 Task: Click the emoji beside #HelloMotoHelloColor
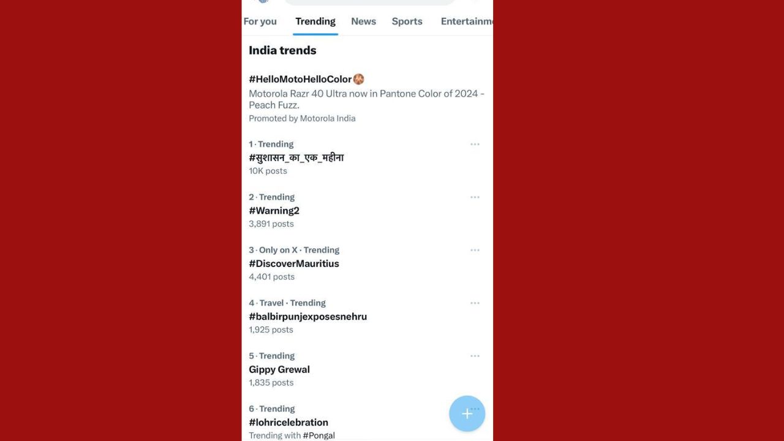[359, 79]
